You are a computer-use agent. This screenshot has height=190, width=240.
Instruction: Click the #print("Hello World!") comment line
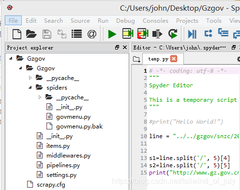[x=186, y=122]
